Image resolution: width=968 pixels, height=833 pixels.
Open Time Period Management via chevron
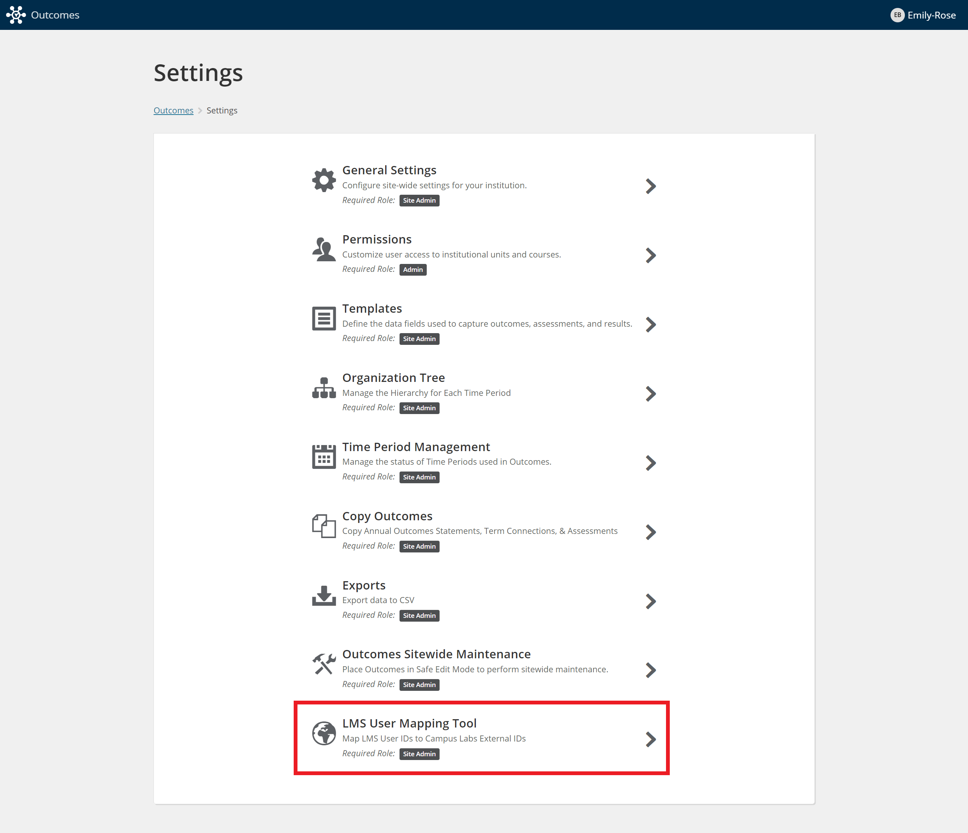[x=650, y=463]
